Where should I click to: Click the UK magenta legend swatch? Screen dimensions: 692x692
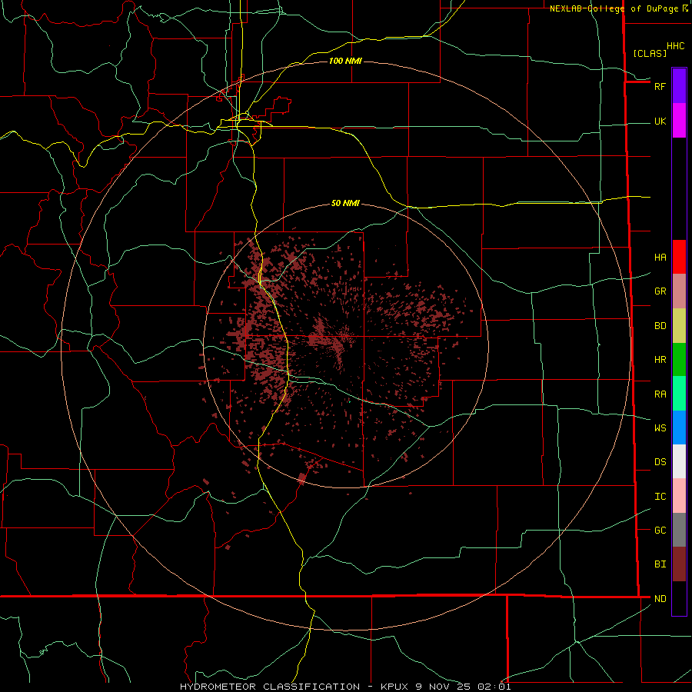(x=679, y=121)
